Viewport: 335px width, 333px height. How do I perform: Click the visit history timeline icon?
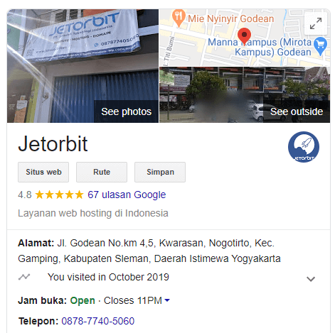[24, 277]
